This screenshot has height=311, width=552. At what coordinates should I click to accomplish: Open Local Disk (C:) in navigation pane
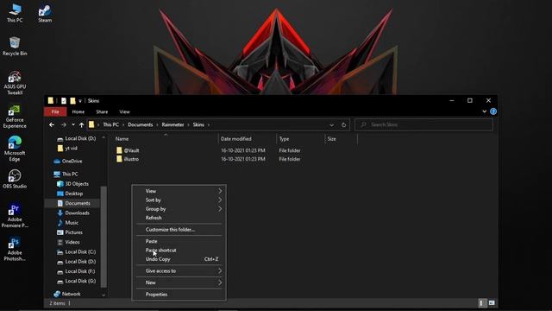80,251
